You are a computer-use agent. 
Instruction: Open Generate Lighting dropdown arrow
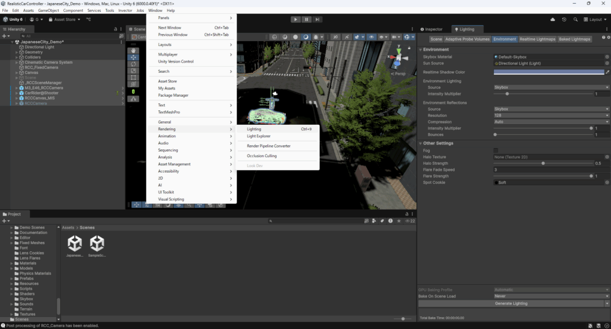tap(607, 303)
